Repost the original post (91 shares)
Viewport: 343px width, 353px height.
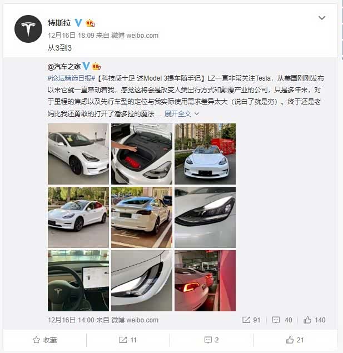point(251,320)
